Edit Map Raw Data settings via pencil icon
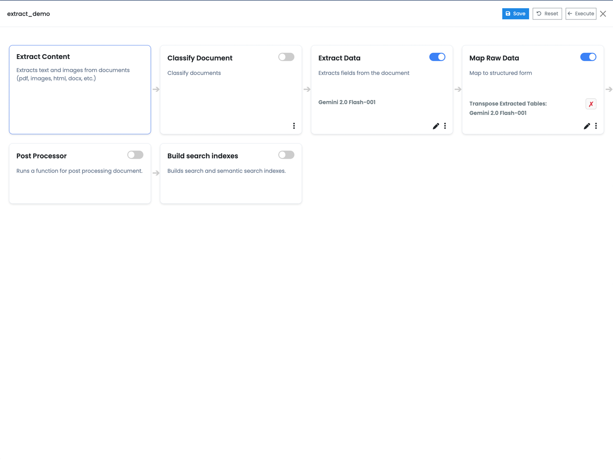 tap(586, 126)
